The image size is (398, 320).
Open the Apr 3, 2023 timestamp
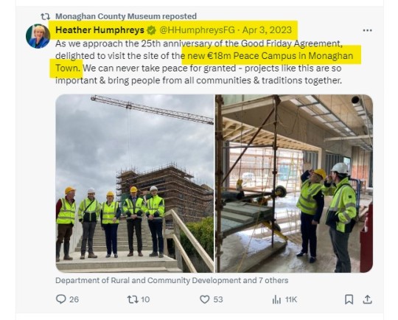(267, 30)
